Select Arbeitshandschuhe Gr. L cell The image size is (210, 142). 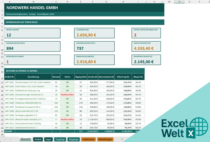pyautogui.click(x=33, y=128)
